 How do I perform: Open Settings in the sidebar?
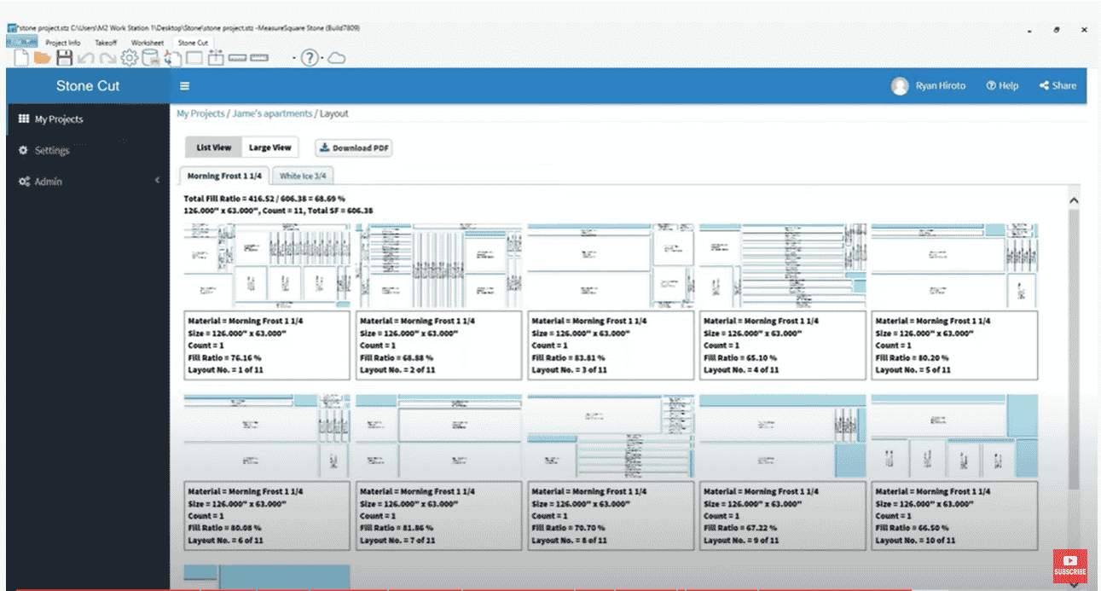point(88,150)
